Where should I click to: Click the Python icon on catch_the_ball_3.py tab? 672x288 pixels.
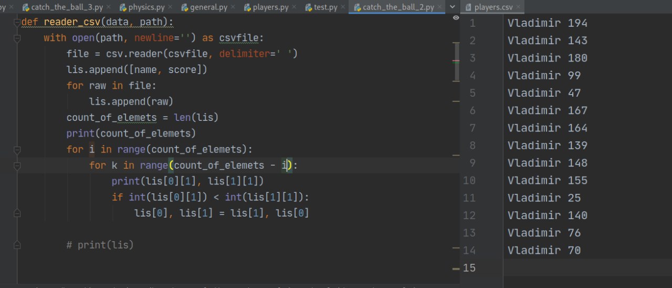point(26,7)
